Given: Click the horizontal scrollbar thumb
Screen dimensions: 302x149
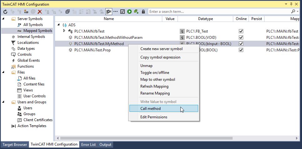Looking at the screenshot, I should [146, 138].
